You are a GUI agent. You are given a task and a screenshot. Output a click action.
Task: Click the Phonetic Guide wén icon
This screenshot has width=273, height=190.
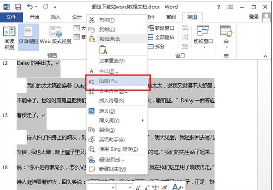[155, 187]
